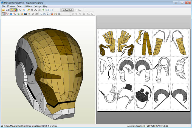Click the gray redo arrow in the 2D toolbar
This screenshot has width=192, height=128.
[36, 14]
